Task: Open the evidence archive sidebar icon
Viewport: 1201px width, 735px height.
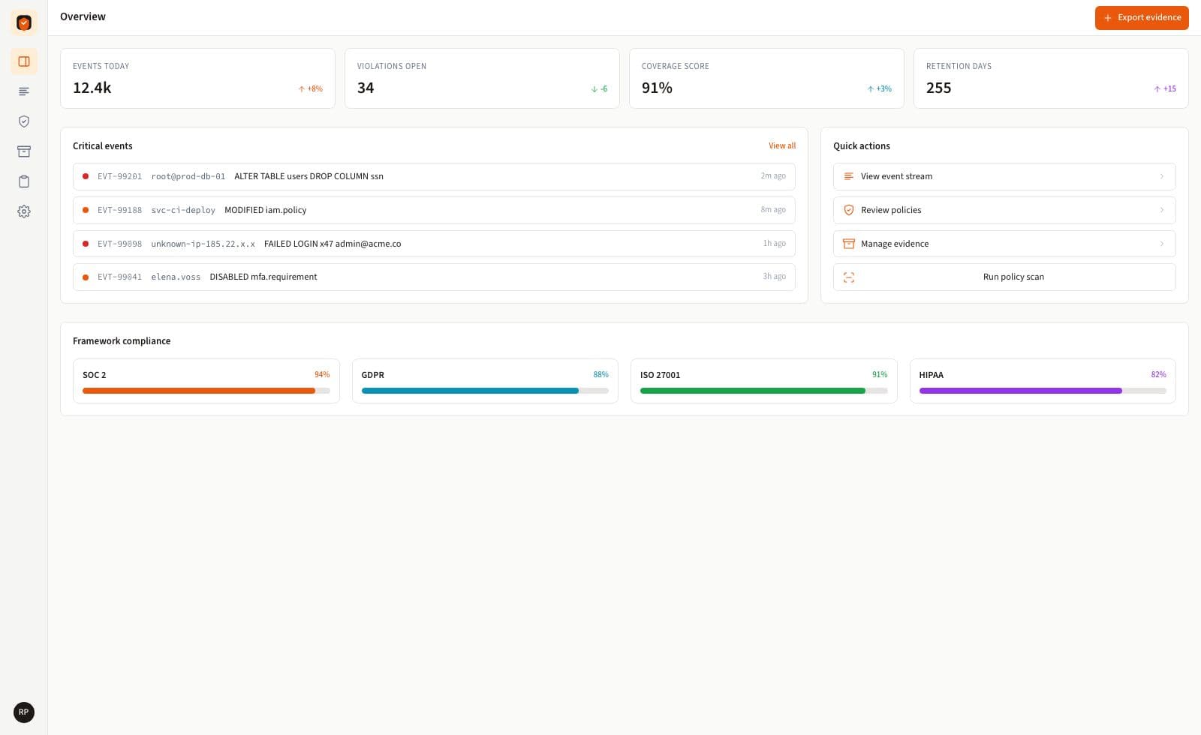Action: click(24, 151)
